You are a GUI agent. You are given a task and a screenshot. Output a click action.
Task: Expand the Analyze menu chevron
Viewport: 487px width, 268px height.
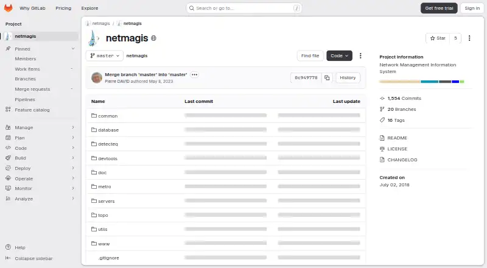click(73, 199)
